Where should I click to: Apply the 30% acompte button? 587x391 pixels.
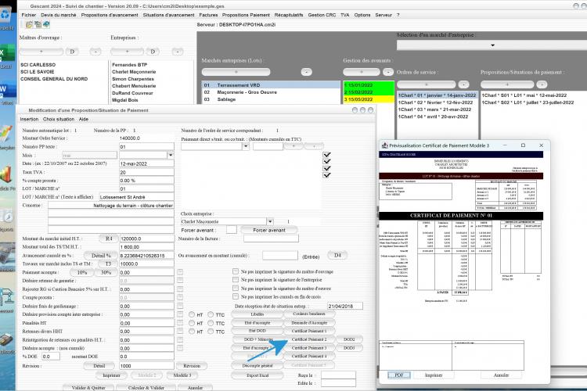pyautogui.click(x=106, y=272)
